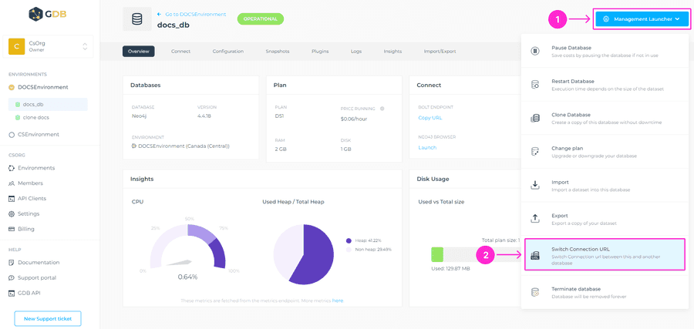Screen dimensions: 694x329
Task: Click the CsOrg avatar letter C
Action: pyautogui.click(x=16, y=46)
